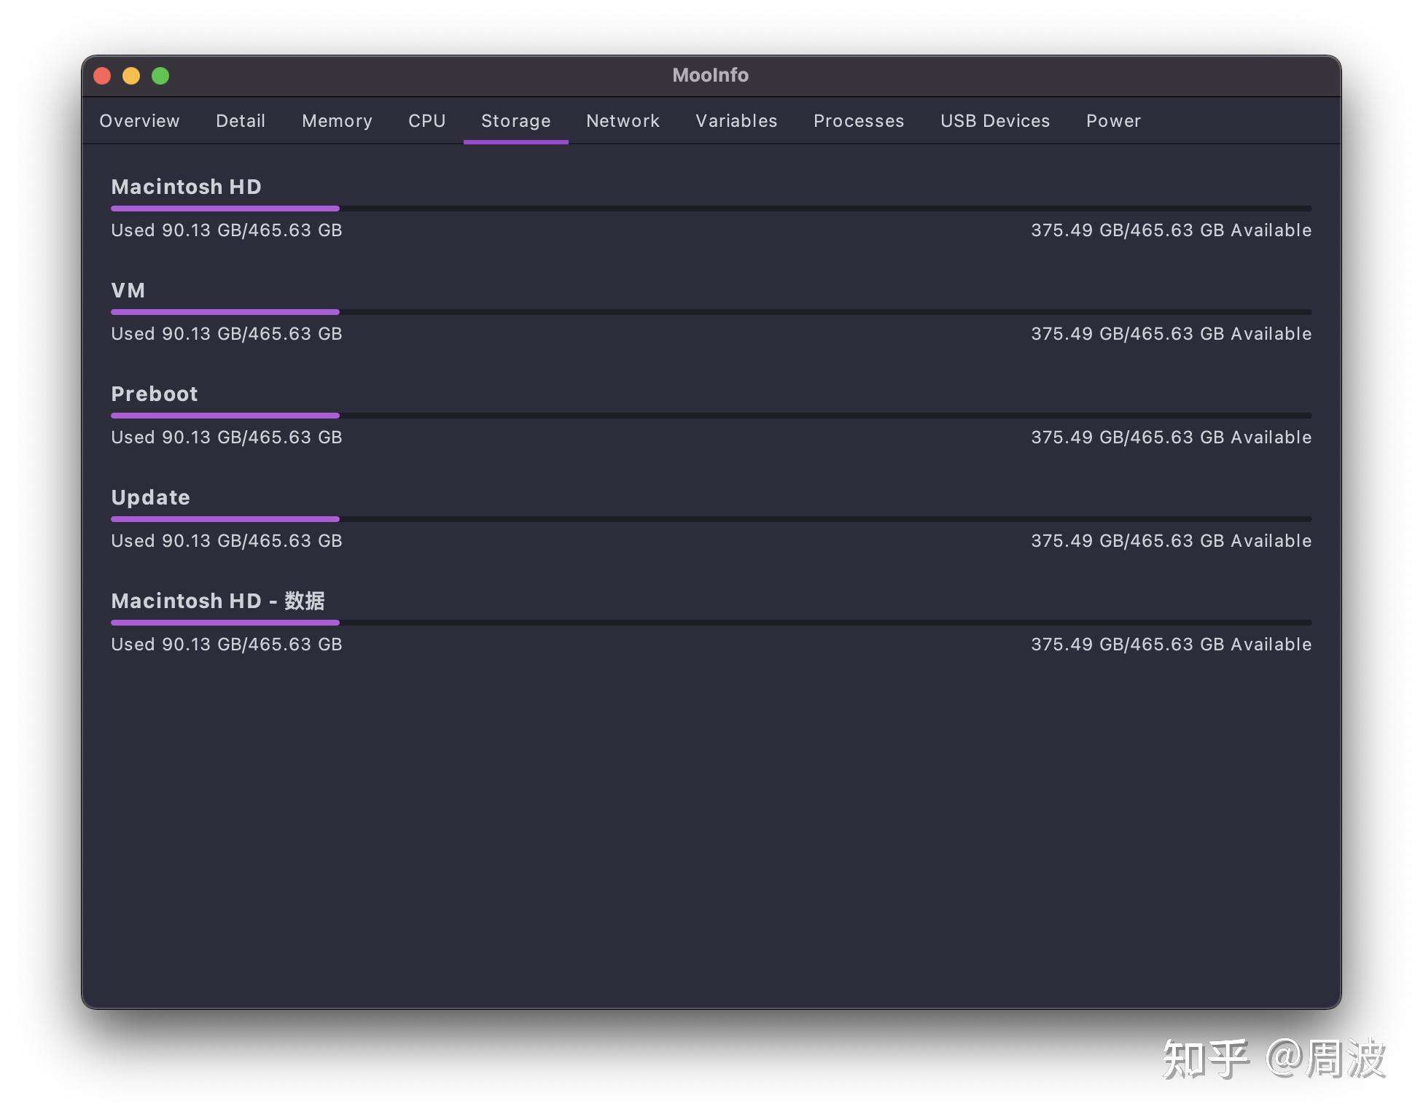Click the Update volume usage bar

pyautogui.click(x=711, y=519)
